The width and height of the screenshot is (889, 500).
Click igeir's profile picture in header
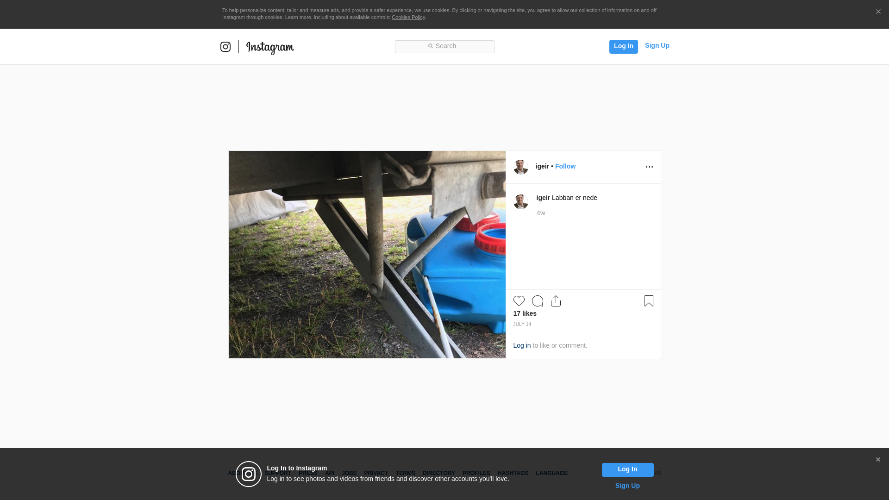tap(521, 167)
